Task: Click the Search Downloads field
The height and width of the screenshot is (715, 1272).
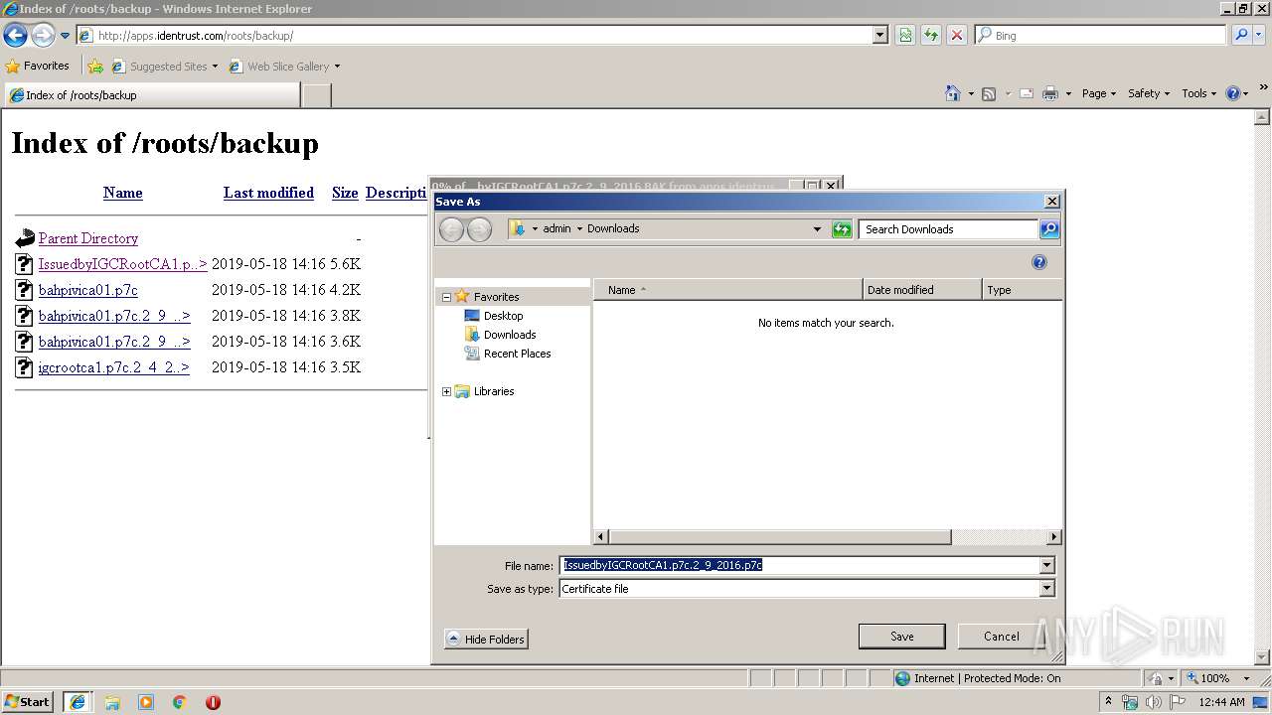Action: [948, 229]
